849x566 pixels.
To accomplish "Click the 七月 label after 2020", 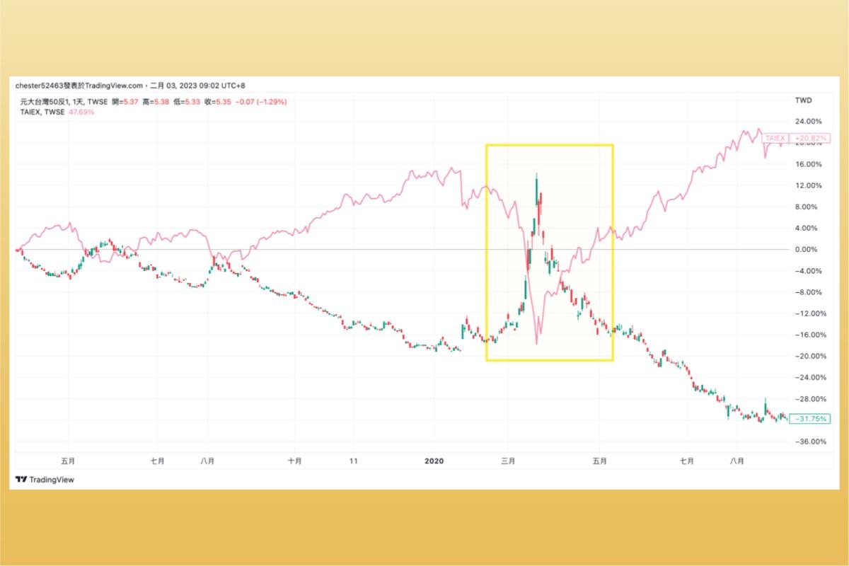I will [x=686, y=461].
